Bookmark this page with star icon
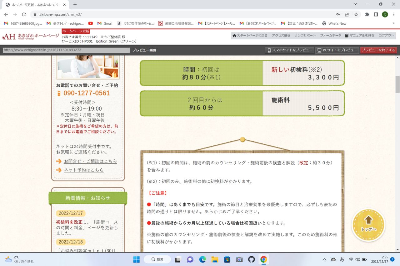This screenshot has width=400, height=266. (x=356, y=14)
